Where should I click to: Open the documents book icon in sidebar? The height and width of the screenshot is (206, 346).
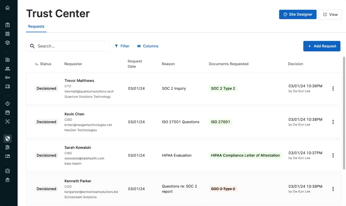click(7, 156)
